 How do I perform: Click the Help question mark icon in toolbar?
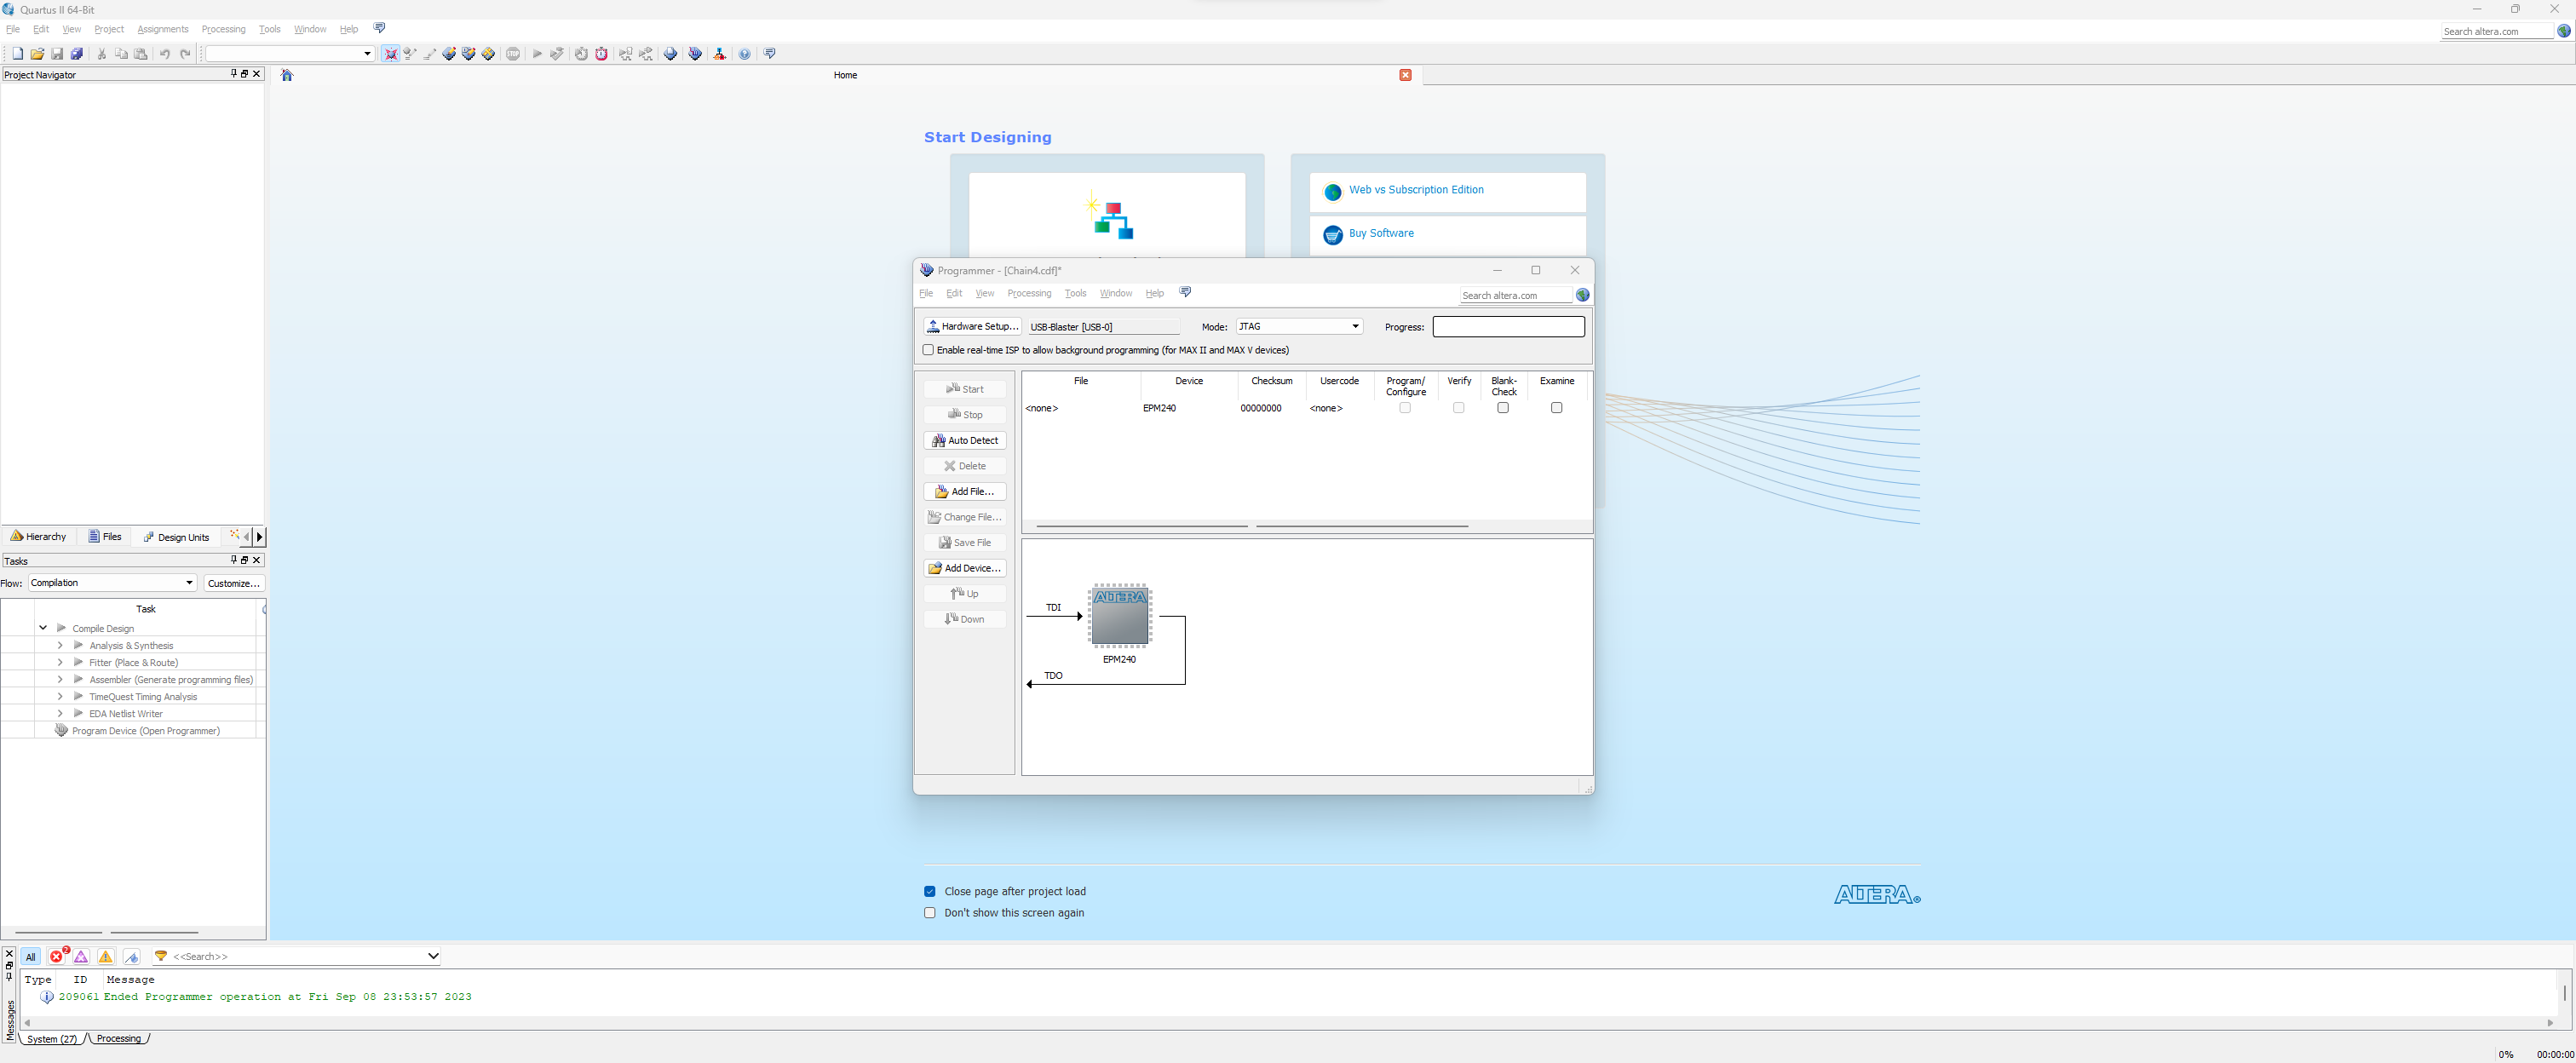tap(744, 54)
